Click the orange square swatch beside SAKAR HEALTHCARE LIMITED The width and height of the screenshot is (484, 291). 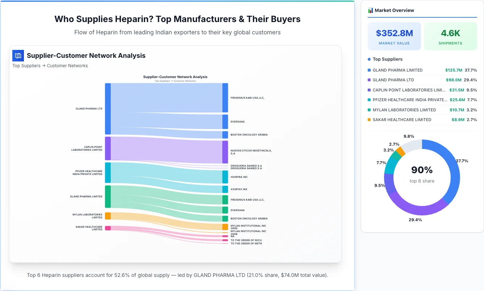click(369, 120)
